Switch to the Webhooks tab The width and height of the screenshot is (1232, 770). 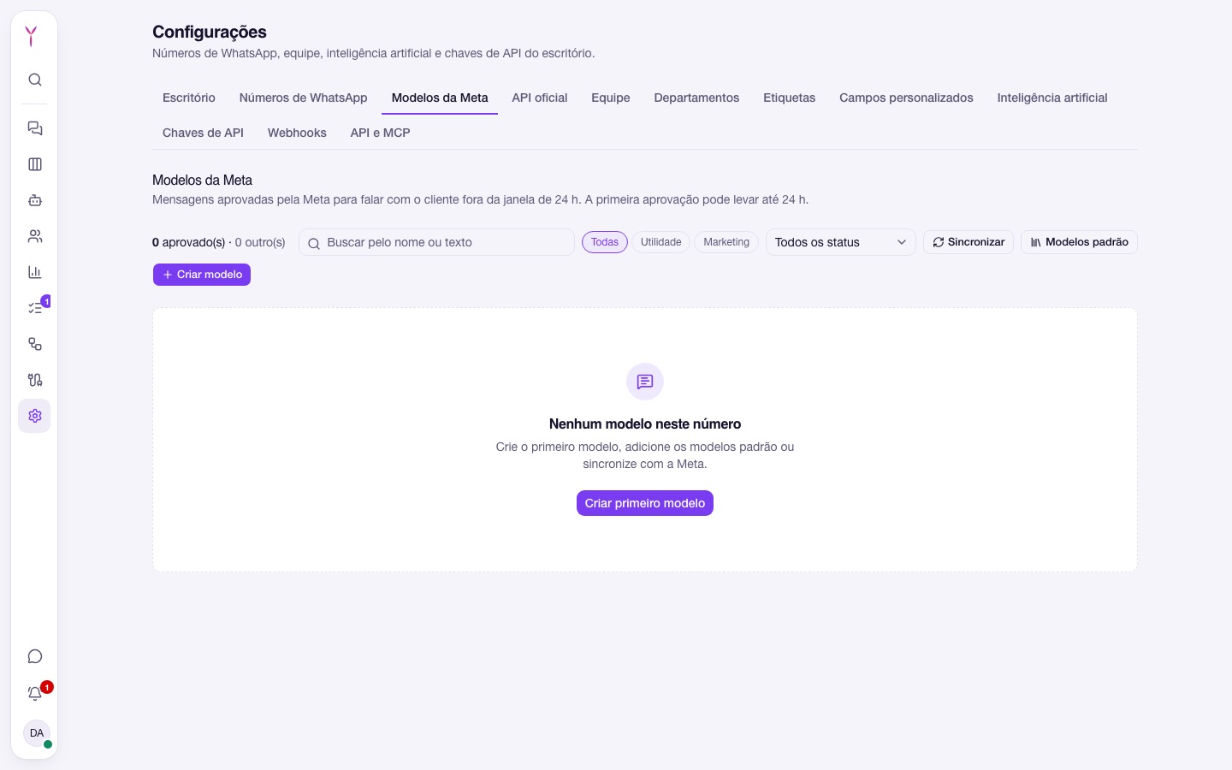point(297,133)
